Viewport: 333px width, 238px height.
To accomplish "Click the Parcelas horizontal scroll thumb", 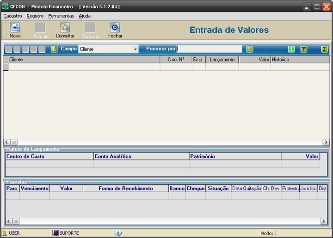I will click(16, 221).
